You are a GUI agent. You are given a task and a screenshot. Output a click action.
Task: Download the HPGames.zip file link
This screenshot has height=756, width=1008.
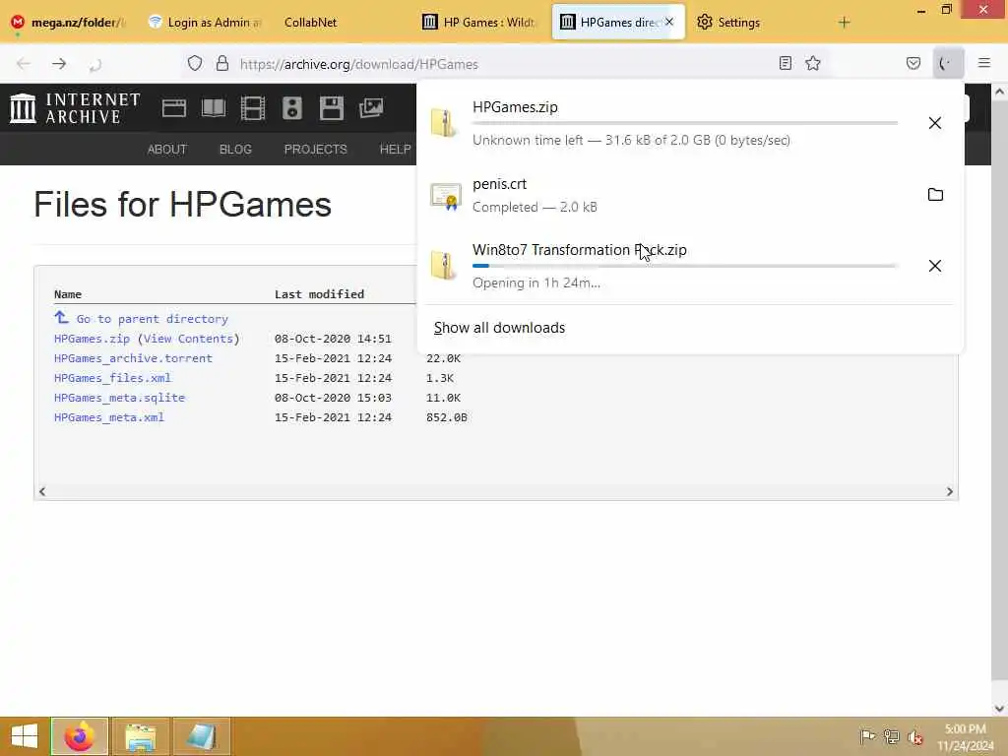click(x=92, y=339)
